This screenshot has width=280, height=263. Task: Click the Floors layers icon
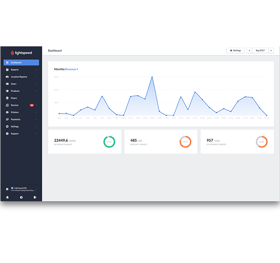[7, 98]
